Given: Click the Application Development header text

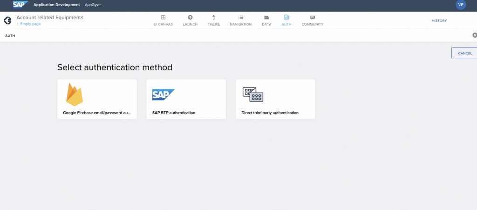Looking at the screenshot, I should pyautogui.click(x=56, y=5).
